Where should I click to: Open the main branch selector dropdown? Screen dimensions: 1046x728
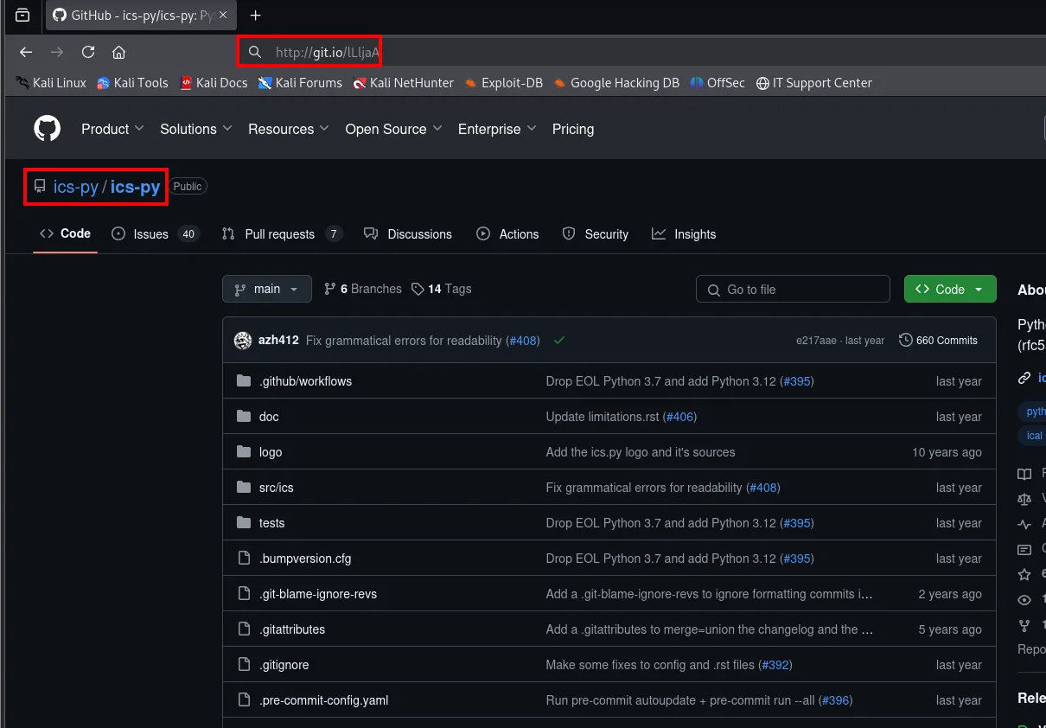point(267,289)
